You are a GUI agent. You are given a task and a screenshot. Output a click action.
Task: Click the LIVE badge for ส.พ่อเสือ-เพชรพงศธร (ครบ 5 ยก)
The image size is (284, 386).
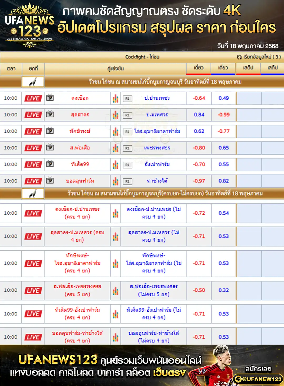33,291
